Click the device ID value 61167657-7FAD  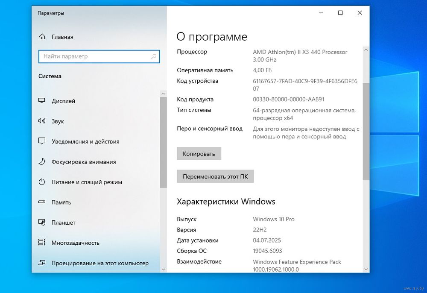[x=305, y=85]
